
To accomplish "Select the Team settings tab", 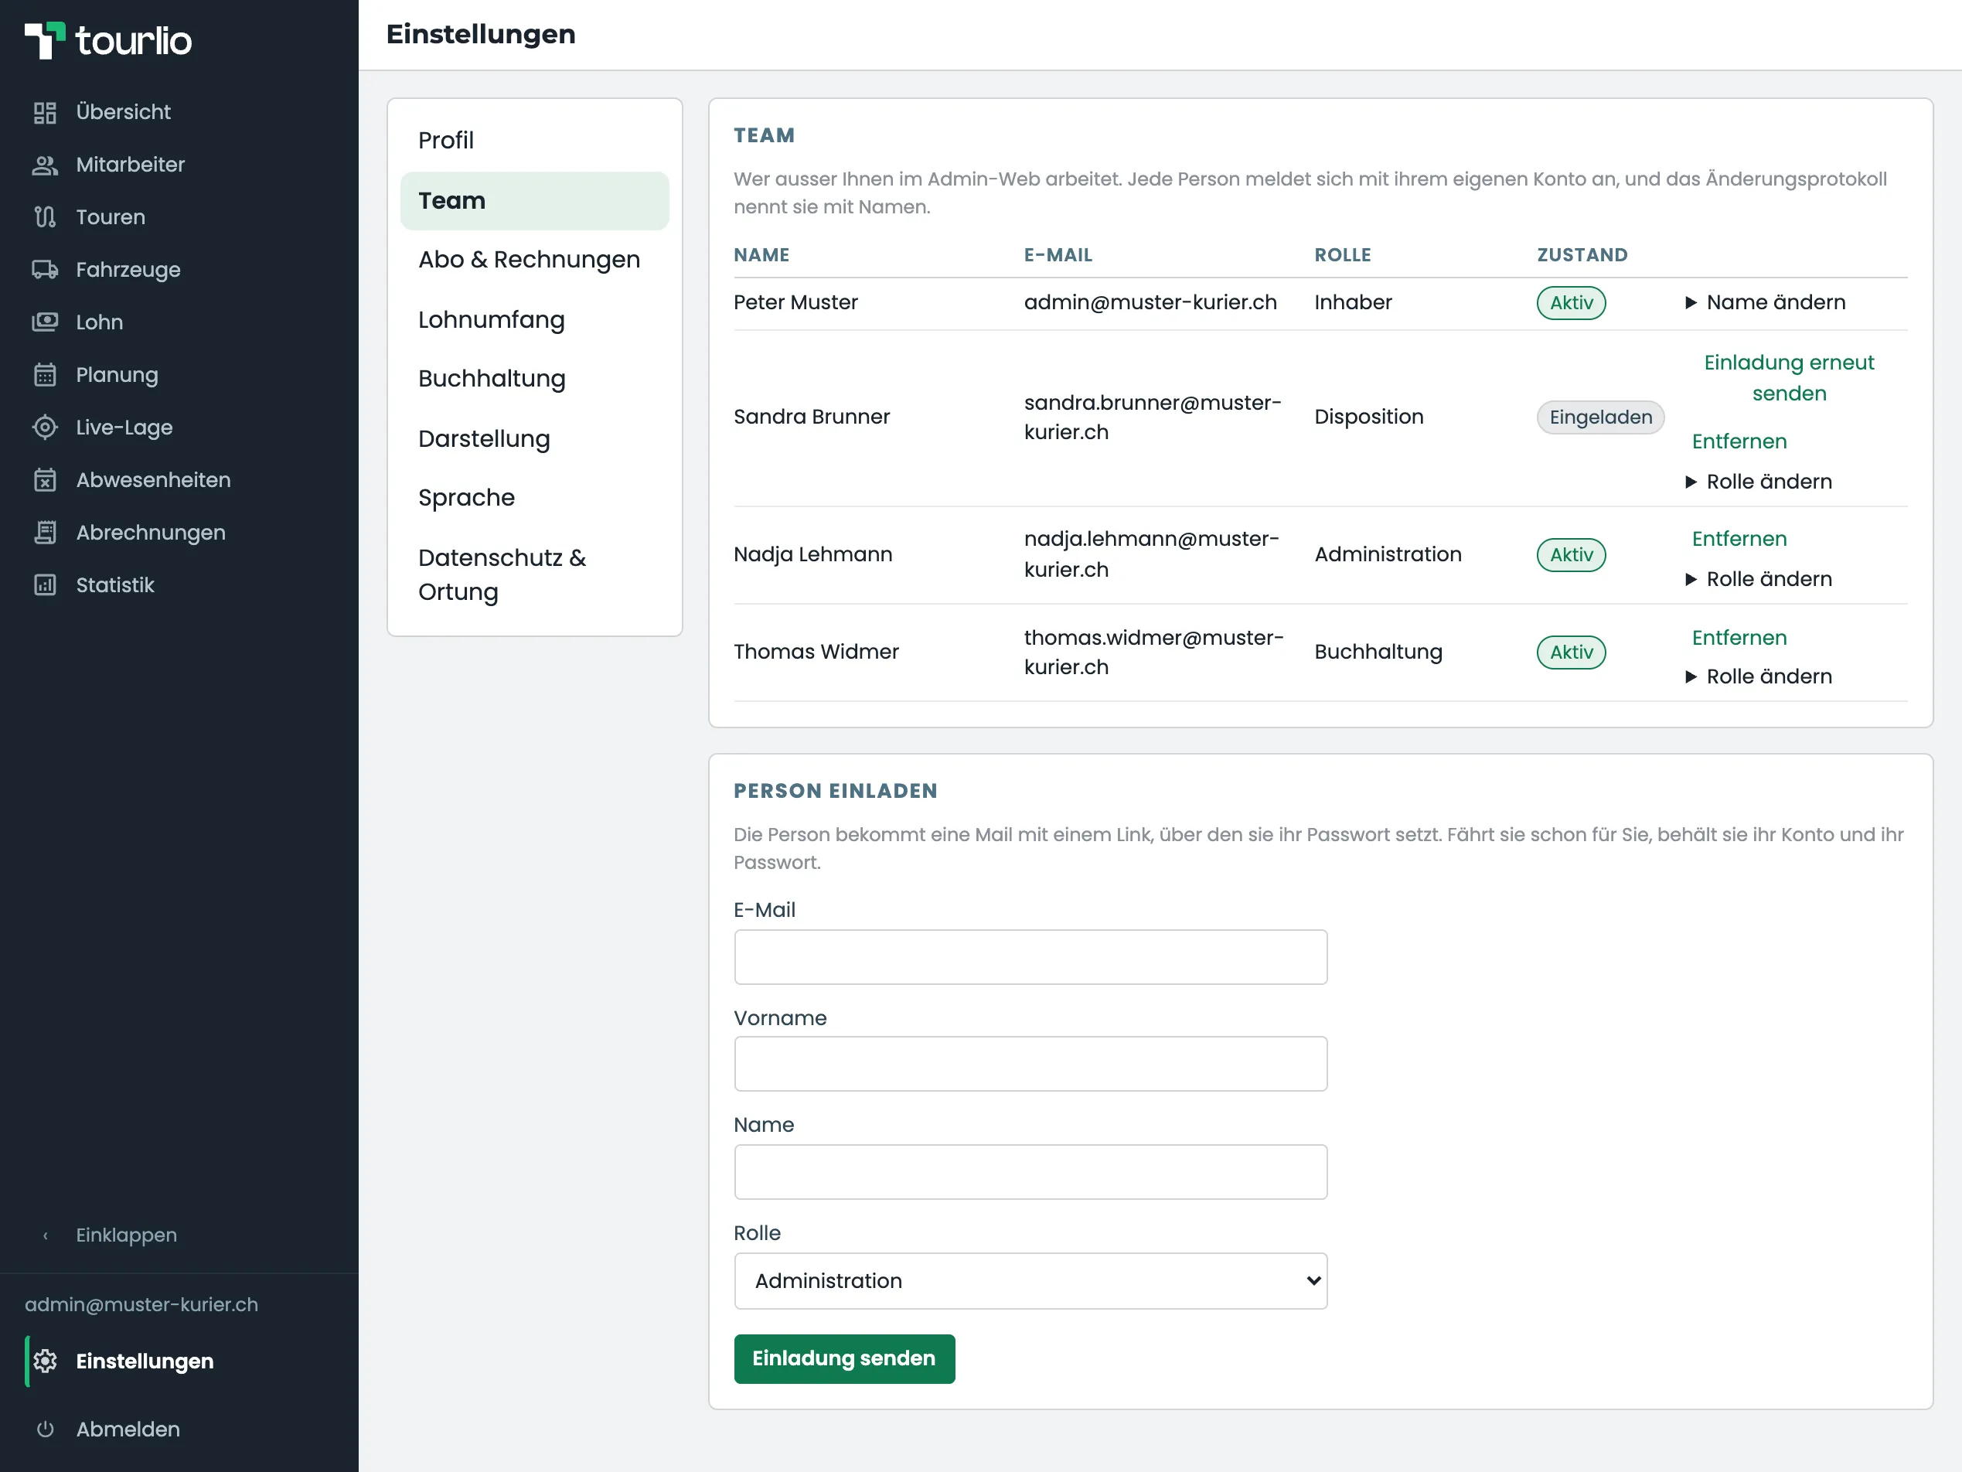I will click(535, 200).
